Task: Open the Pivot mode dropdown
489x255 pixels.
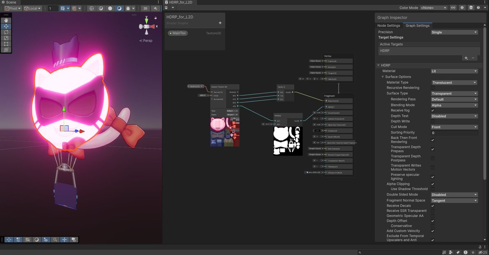Action: pos(13,8)
